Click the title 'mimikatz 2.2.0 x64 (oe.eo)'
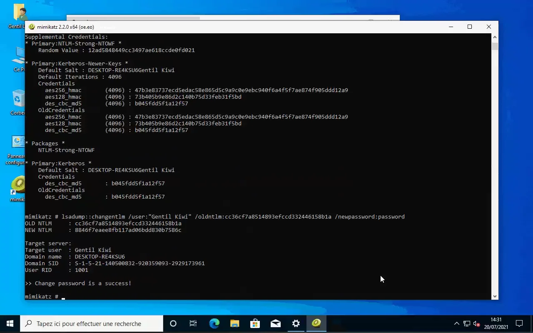The height and width of the screenshot is (333, 533). (65, 27)
